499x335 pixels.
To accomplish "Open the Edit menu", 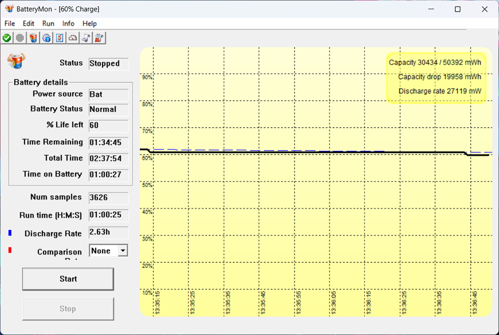I will click(28, 23).
